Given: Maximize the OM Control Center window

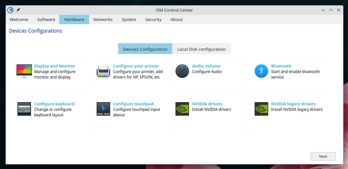Looking at the screenshot, I should pyautogui.click(x=331, y=10).
